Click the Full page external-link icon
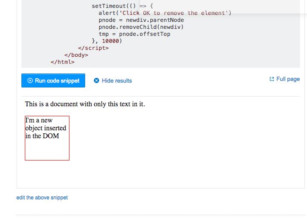 click(272, 79)
